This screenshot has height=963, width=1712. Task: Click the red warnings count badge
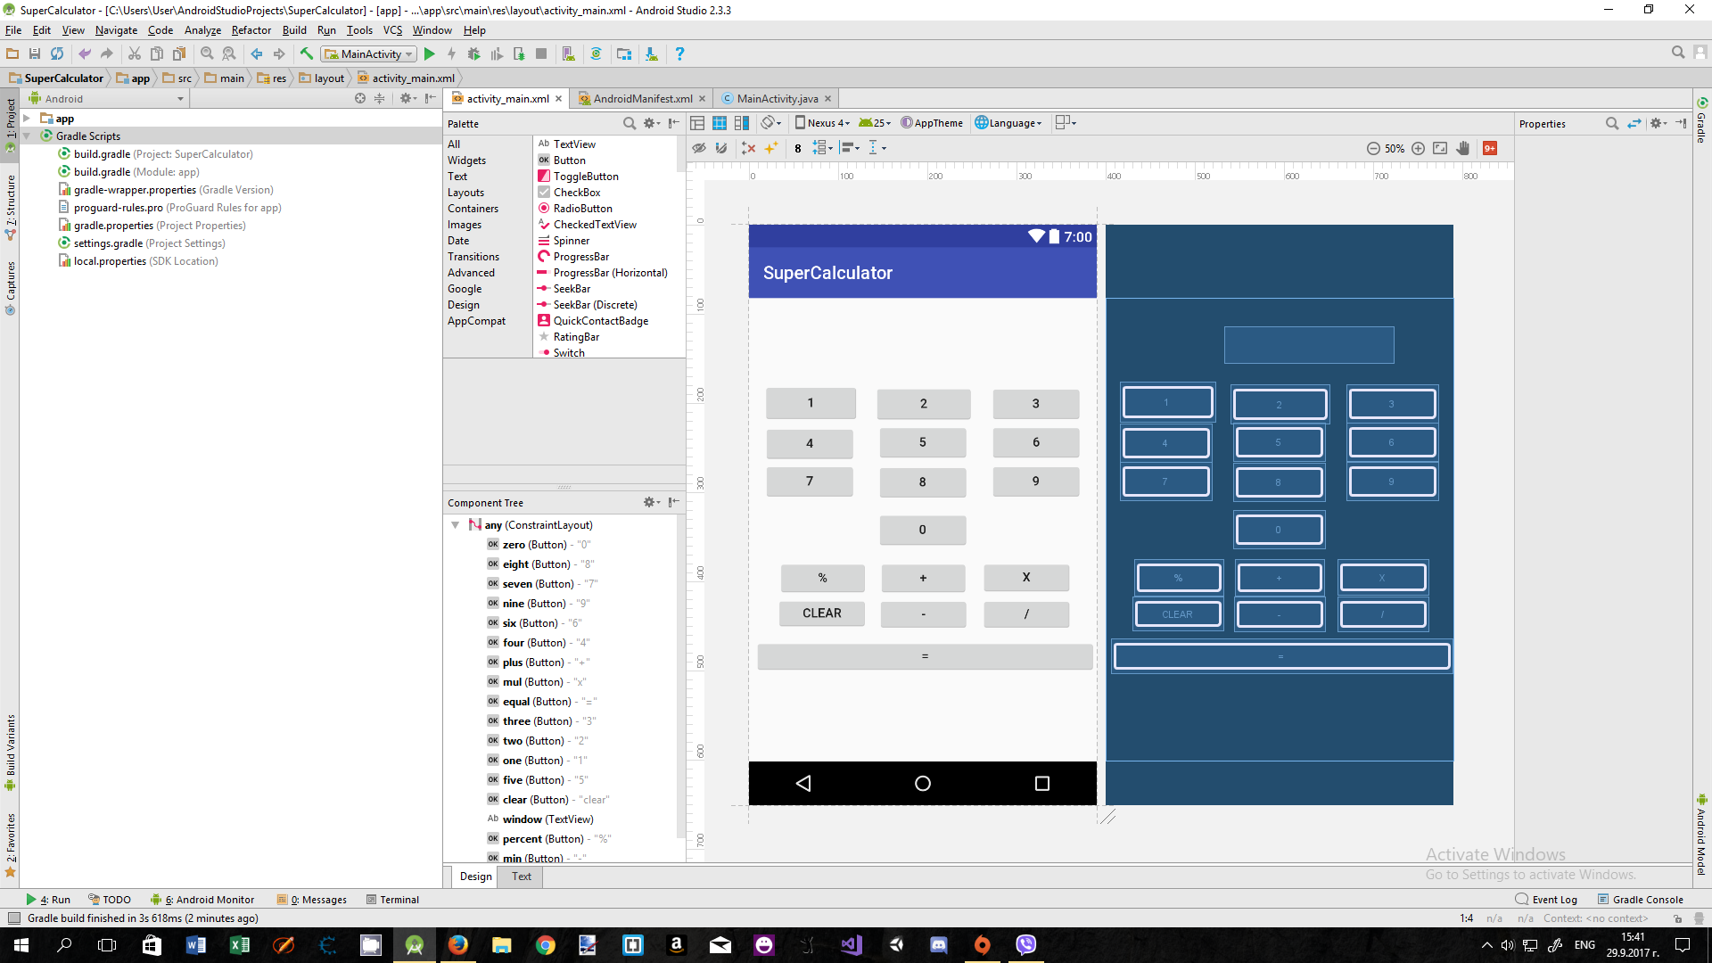pyautogui.click(x=1490, y=148)
